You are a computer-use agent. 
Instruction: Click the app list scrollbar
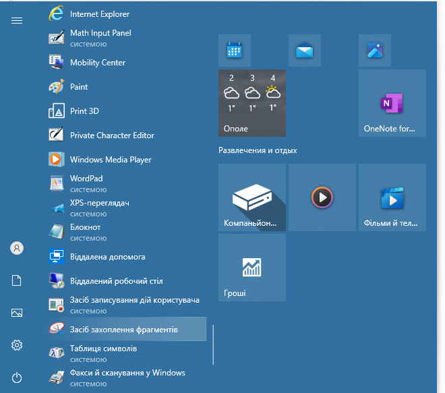(213, 344)
